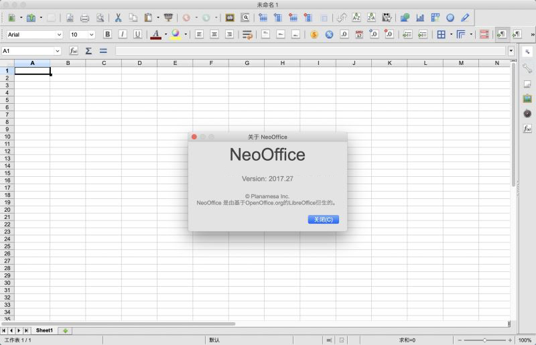Toggle Underline formatting

click(x=137, y=35)
